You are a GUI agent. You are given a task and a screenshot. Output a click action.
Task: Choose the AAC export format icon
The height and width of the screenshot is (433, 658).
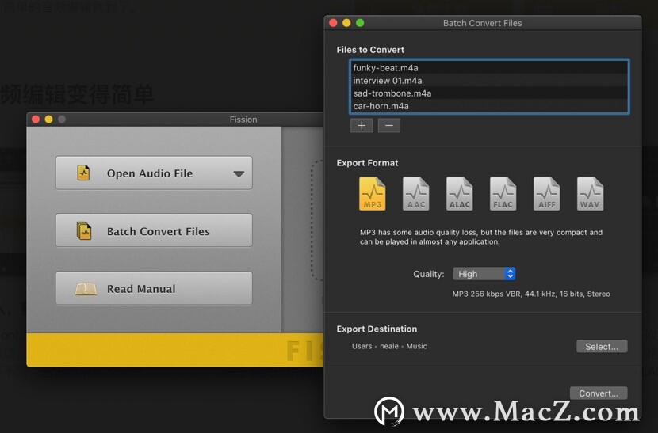tap(416, 193)
